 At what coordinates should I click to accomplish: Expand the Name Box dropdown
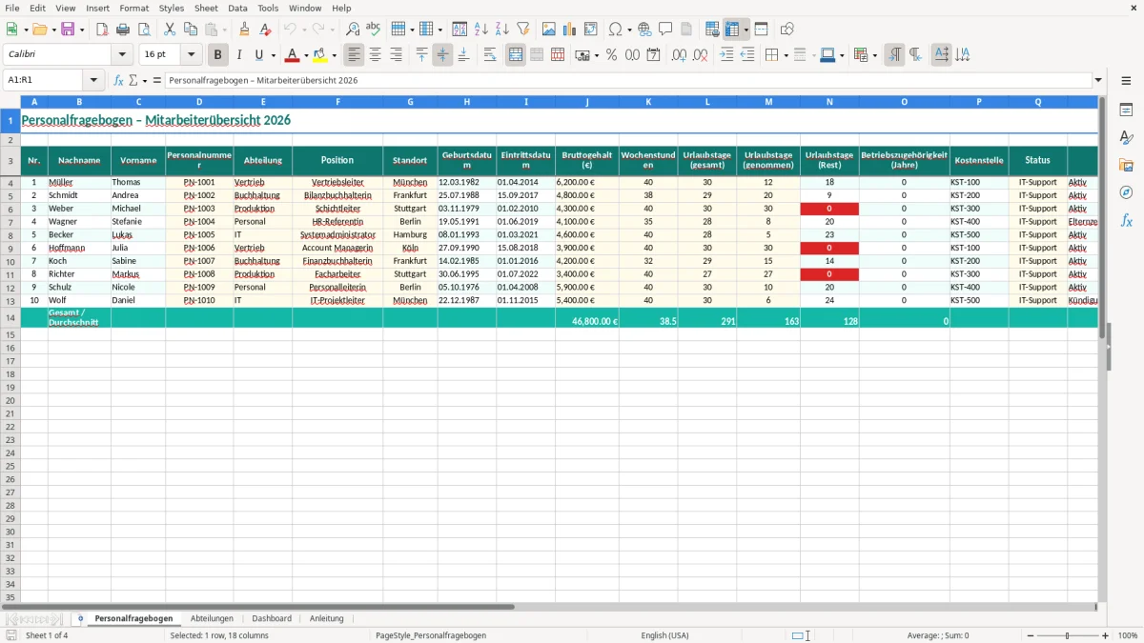click(x=93, y=80)
